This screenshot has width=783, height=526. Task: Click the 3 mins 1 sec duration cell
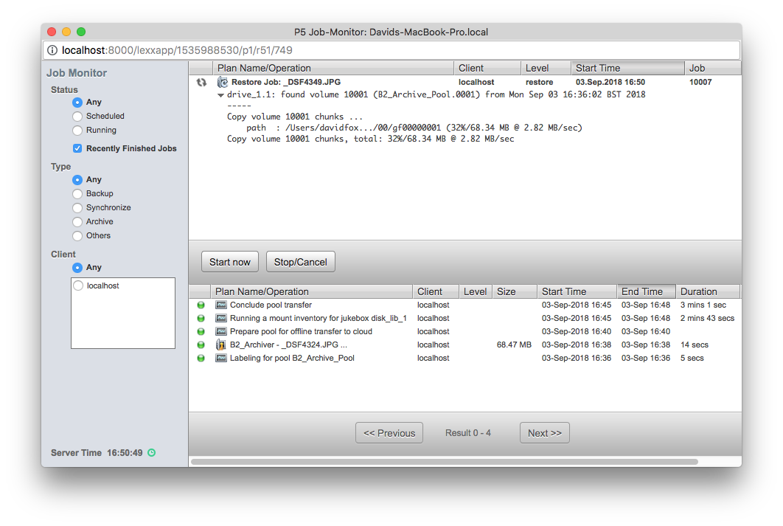[x=703, y=305]
